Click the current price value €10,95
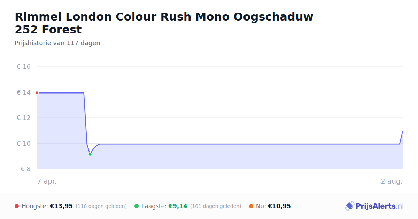This screenshot has height=219, width=418. pos(279,206)
